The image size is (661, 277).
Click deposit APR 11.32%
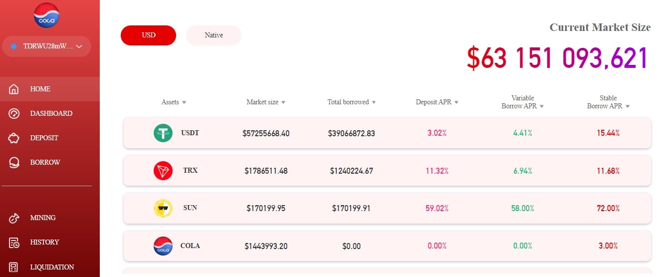pos(437,171)
